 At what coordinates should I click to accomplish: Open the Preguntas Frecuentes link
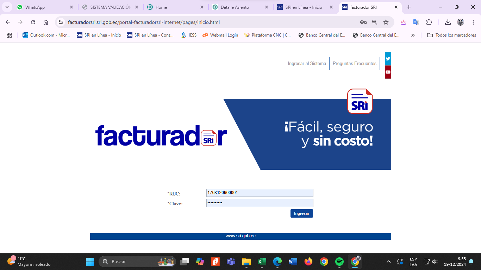coord(354,64)
